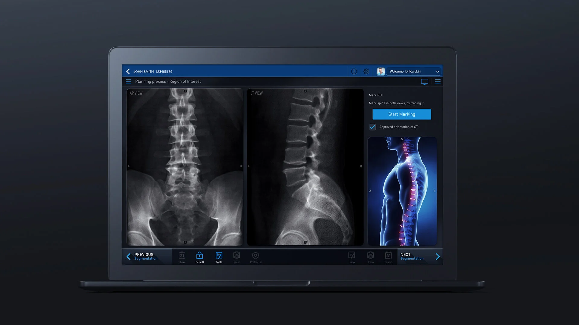This screenshot has height=325, width=579.
Task: Uncheck Approved orientation of CT checkbox
Action: (373, 127)
